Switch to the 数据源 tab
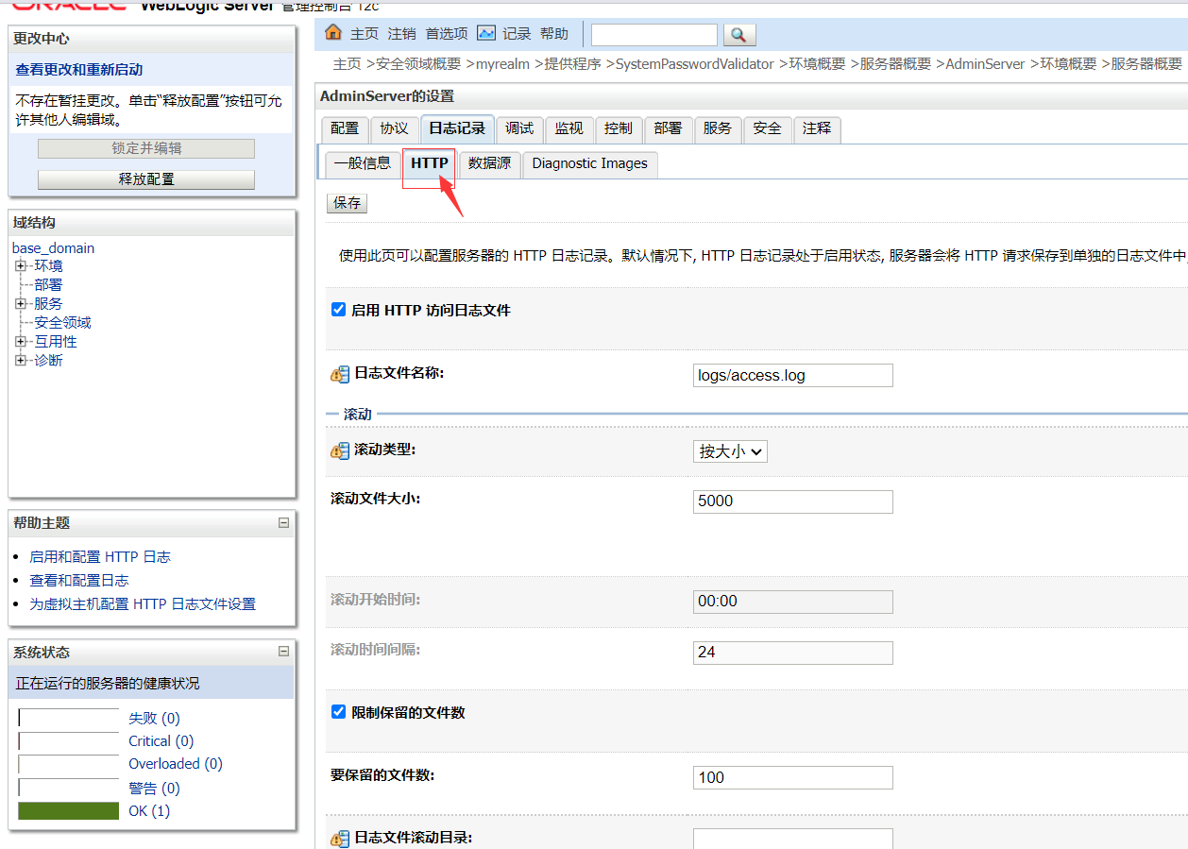 [489, 163]
